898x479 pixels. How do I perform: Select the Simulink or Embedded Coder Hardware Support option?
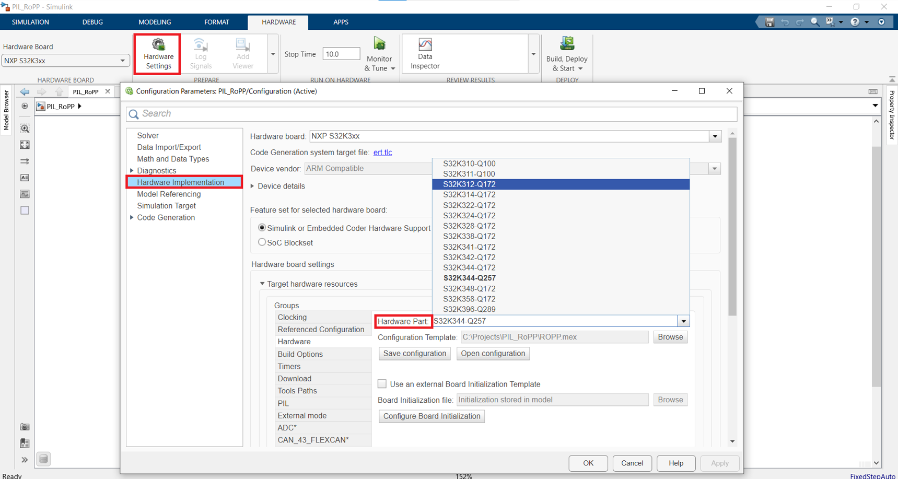[x=262, y=227]
